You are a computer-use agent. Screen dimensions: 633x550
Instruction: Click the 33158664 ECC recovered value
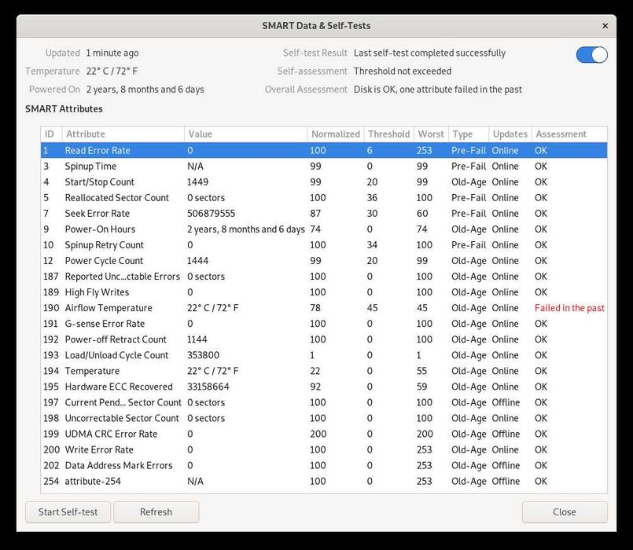point(208,387)
